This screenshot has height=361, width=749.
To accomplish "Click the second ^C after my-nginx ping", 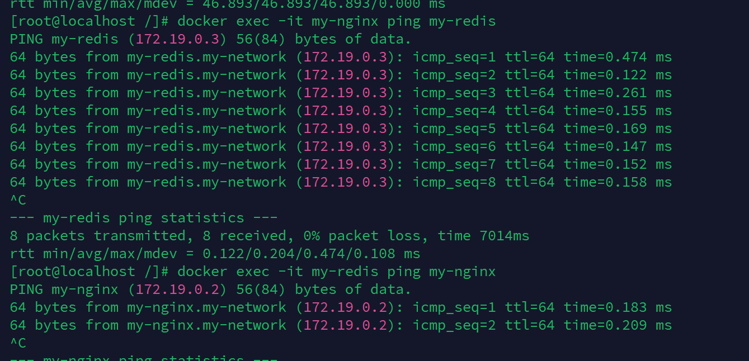I will point(18,343).
